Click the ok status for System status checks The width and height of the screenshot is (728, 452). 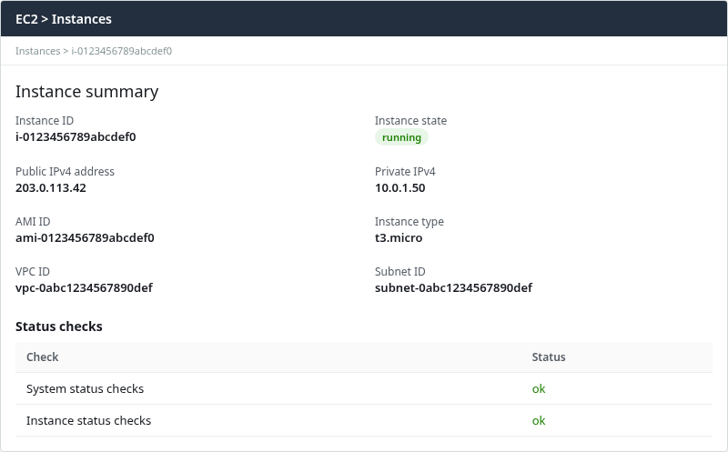click(x=539, y=389)
